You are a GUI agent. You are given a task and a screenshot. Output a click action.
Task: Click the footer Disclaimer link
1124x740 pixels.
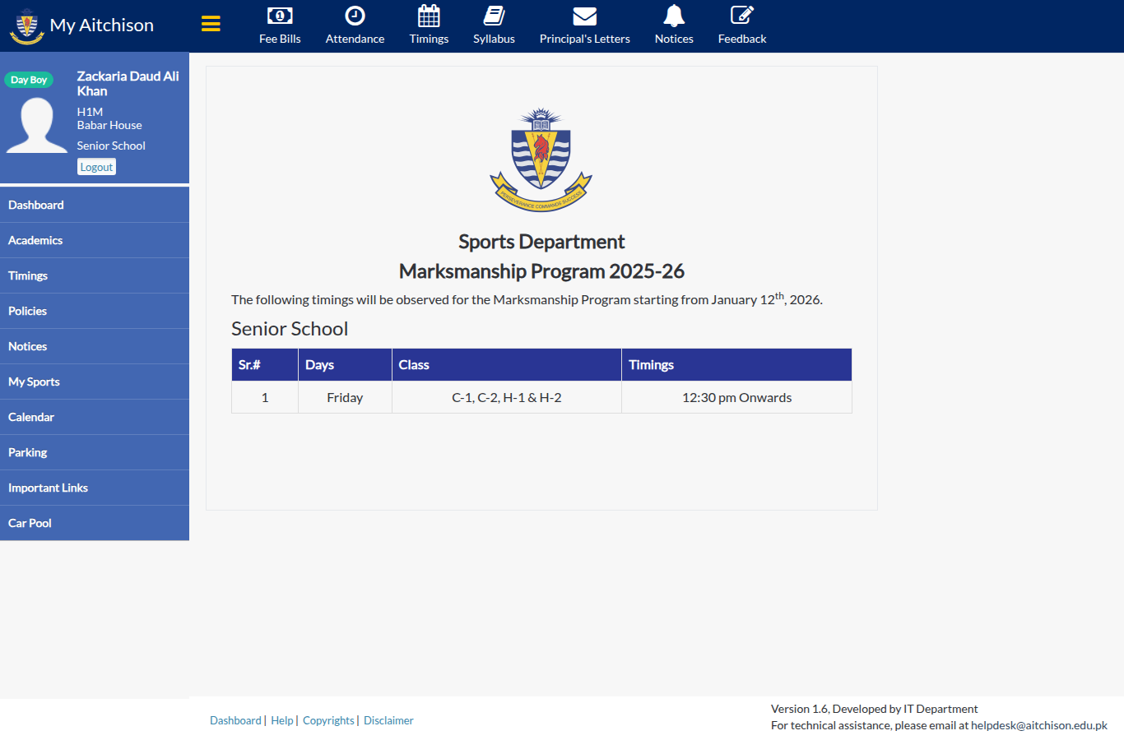point(388,720)
